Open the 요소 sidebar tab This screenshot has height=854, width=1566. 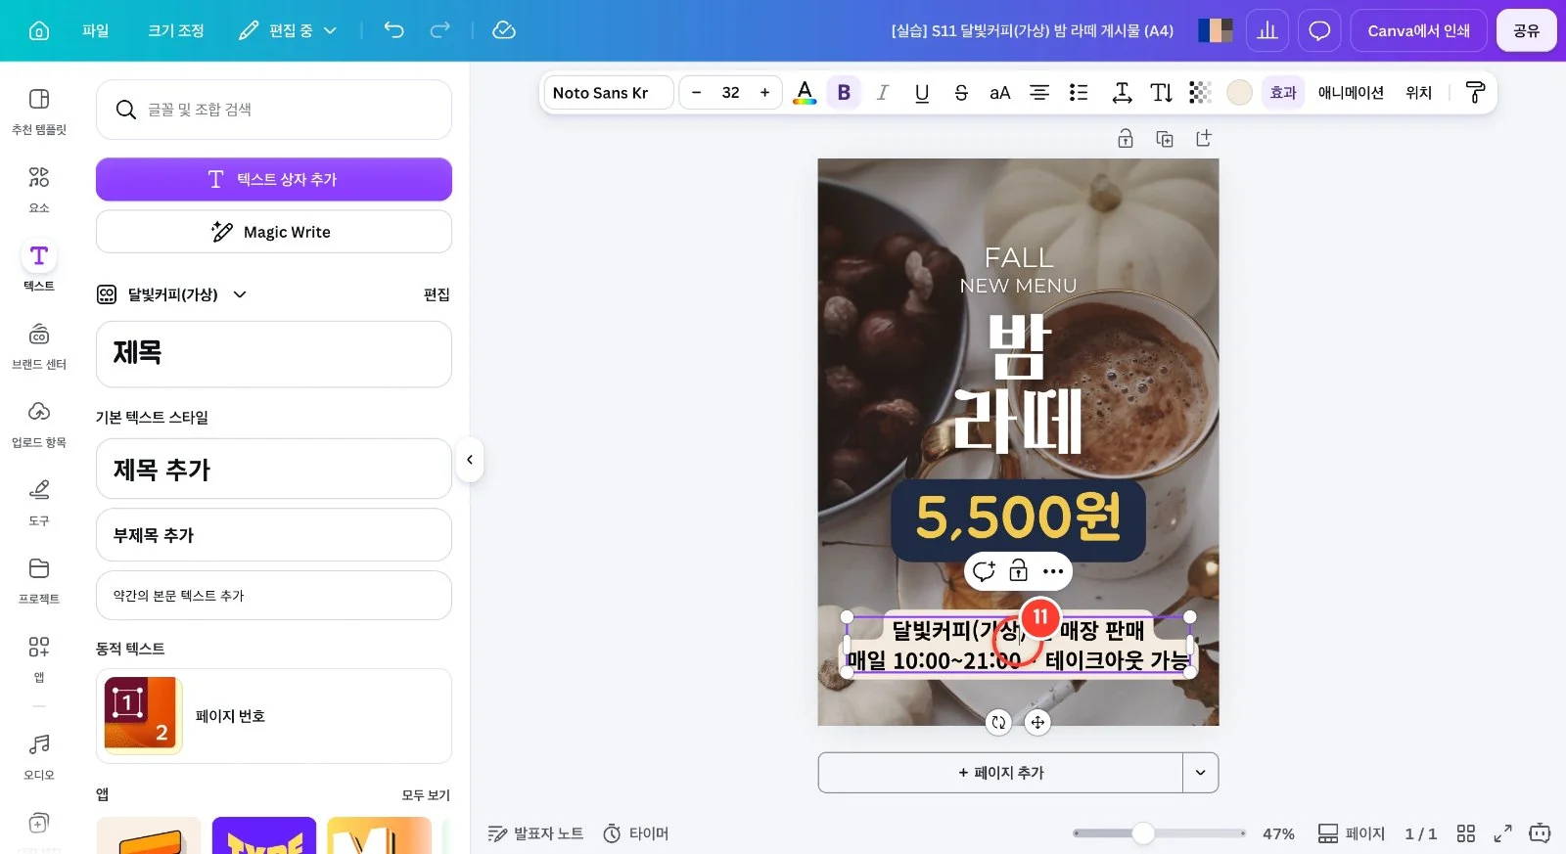[39, 189]
